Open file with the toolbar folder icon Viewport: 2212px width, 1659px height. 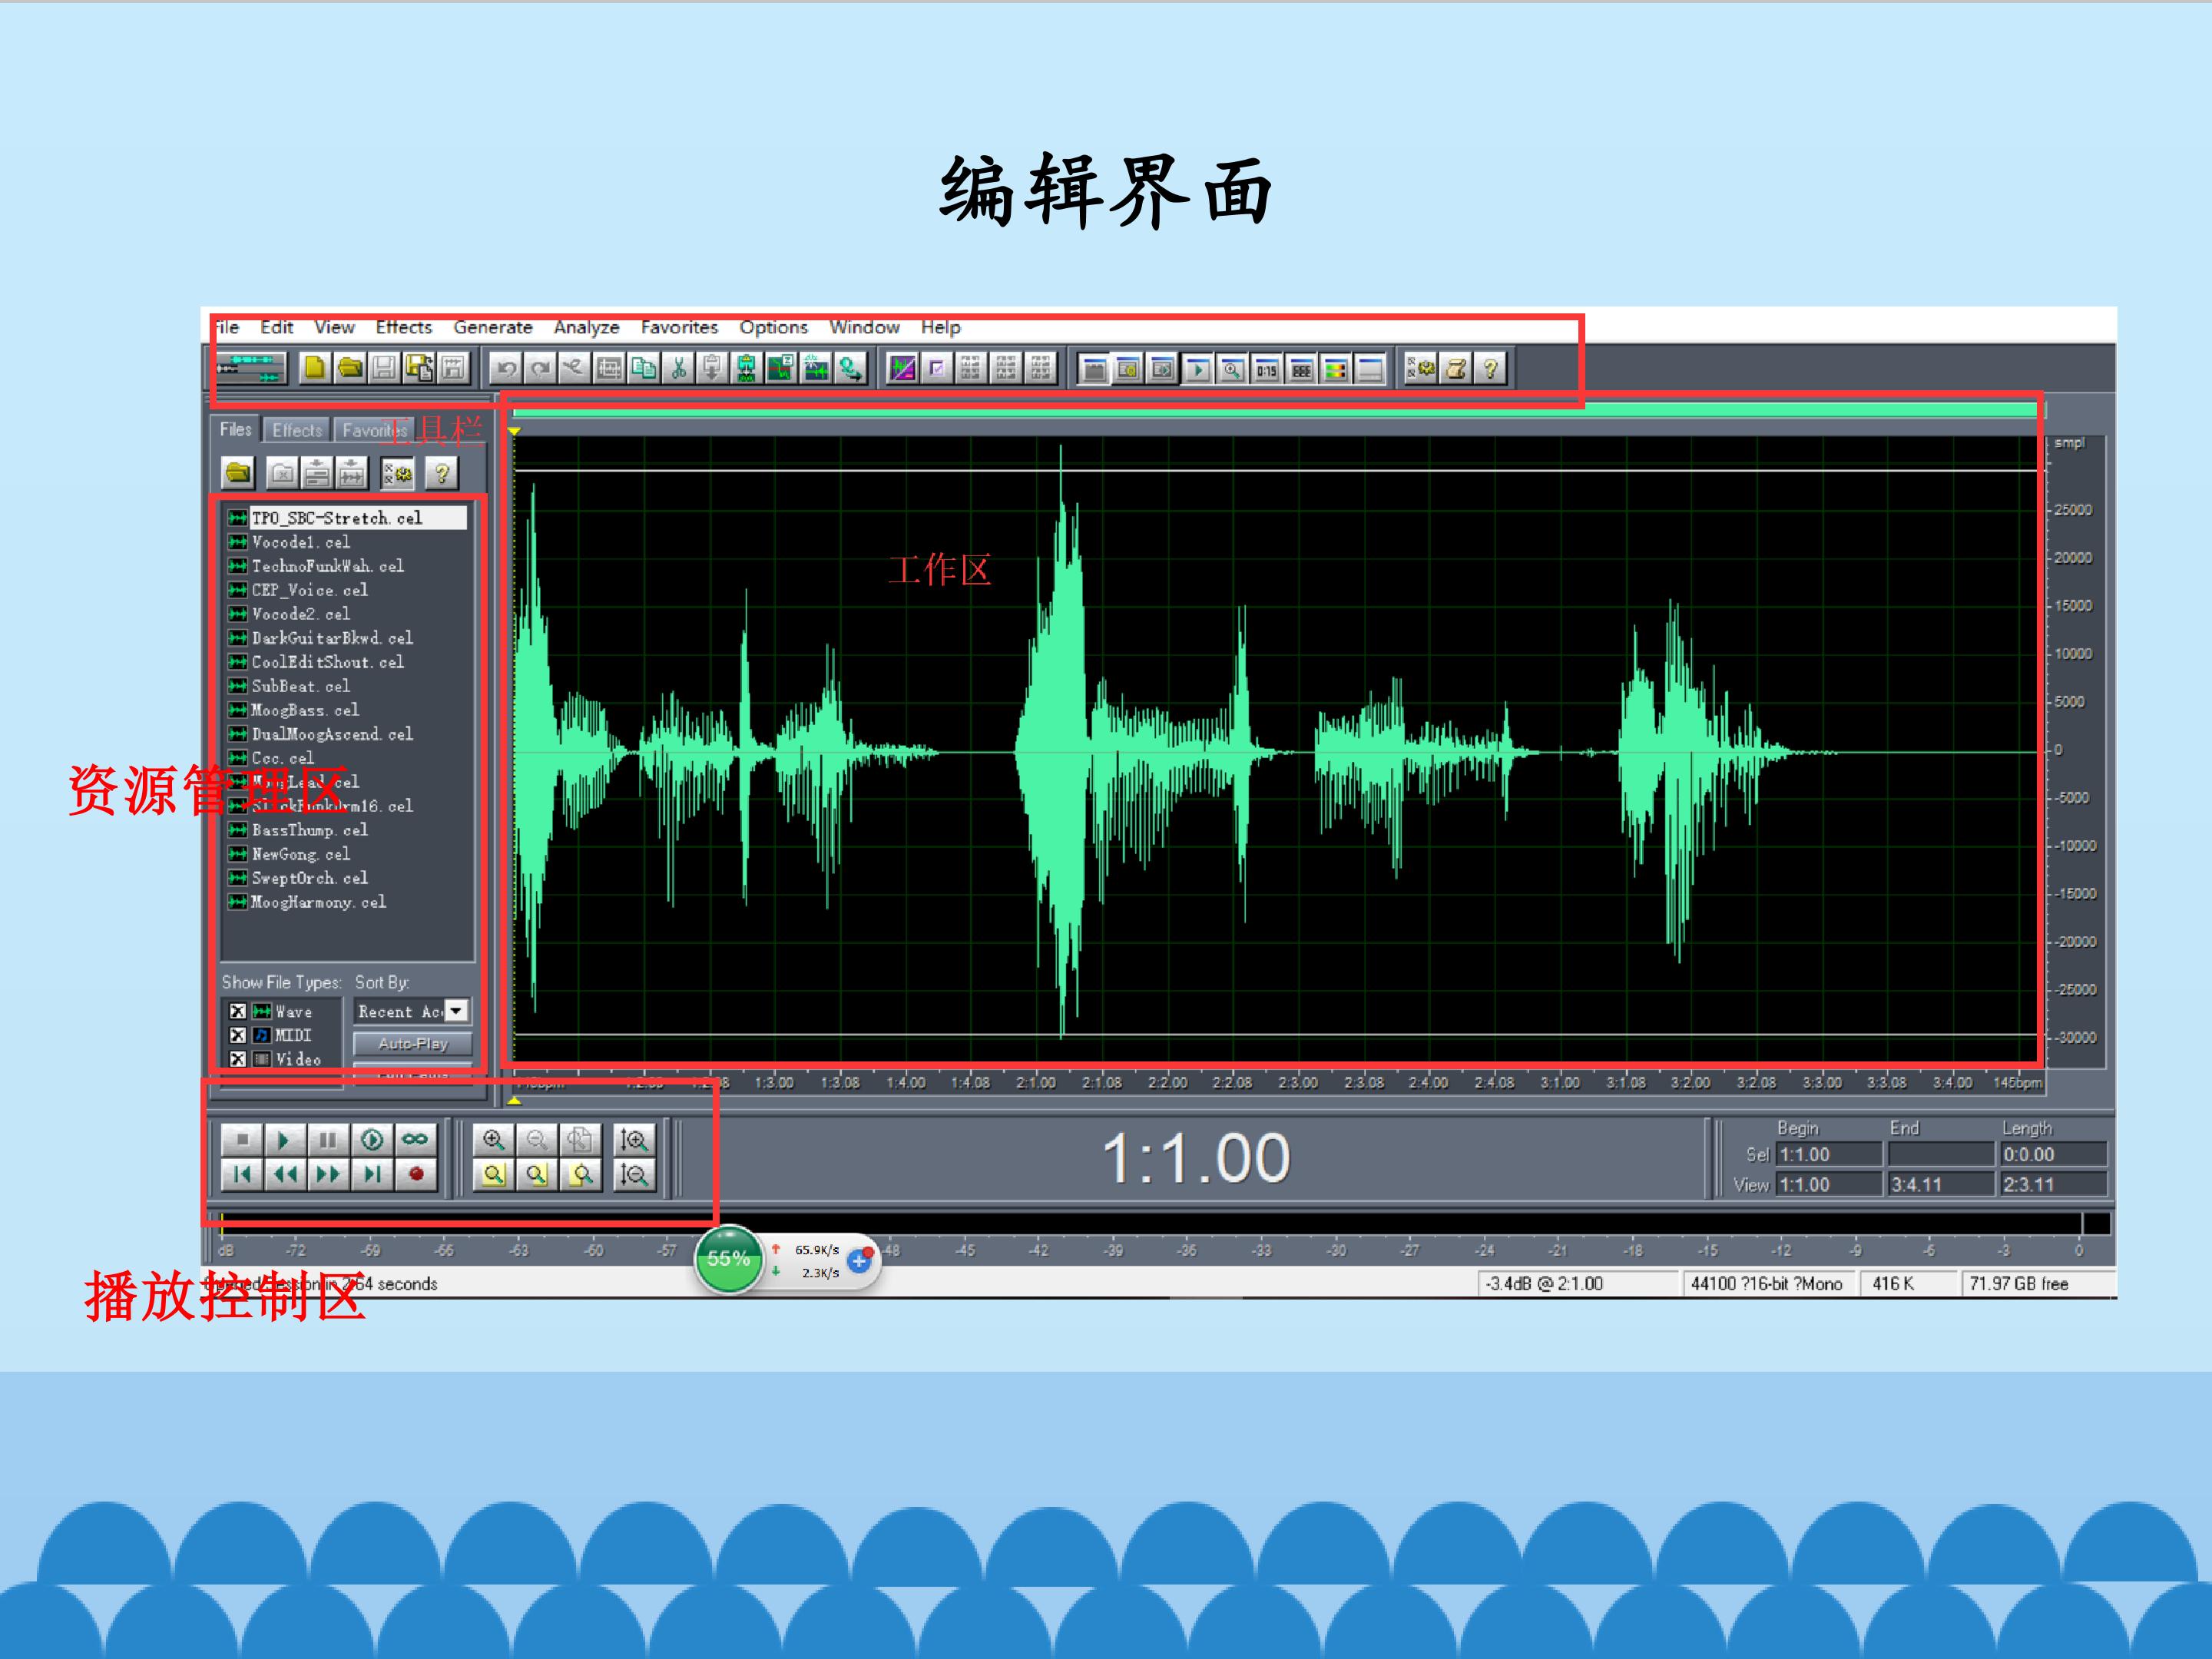pos(349,368)
